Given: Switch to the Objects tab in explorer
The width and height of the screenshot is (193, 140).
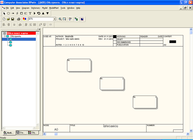Looking at the screenshot, I should (x=33, y=133).
